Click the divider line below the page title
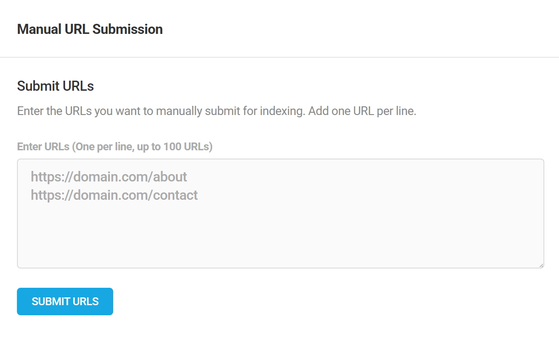 [x=279, y=57]
